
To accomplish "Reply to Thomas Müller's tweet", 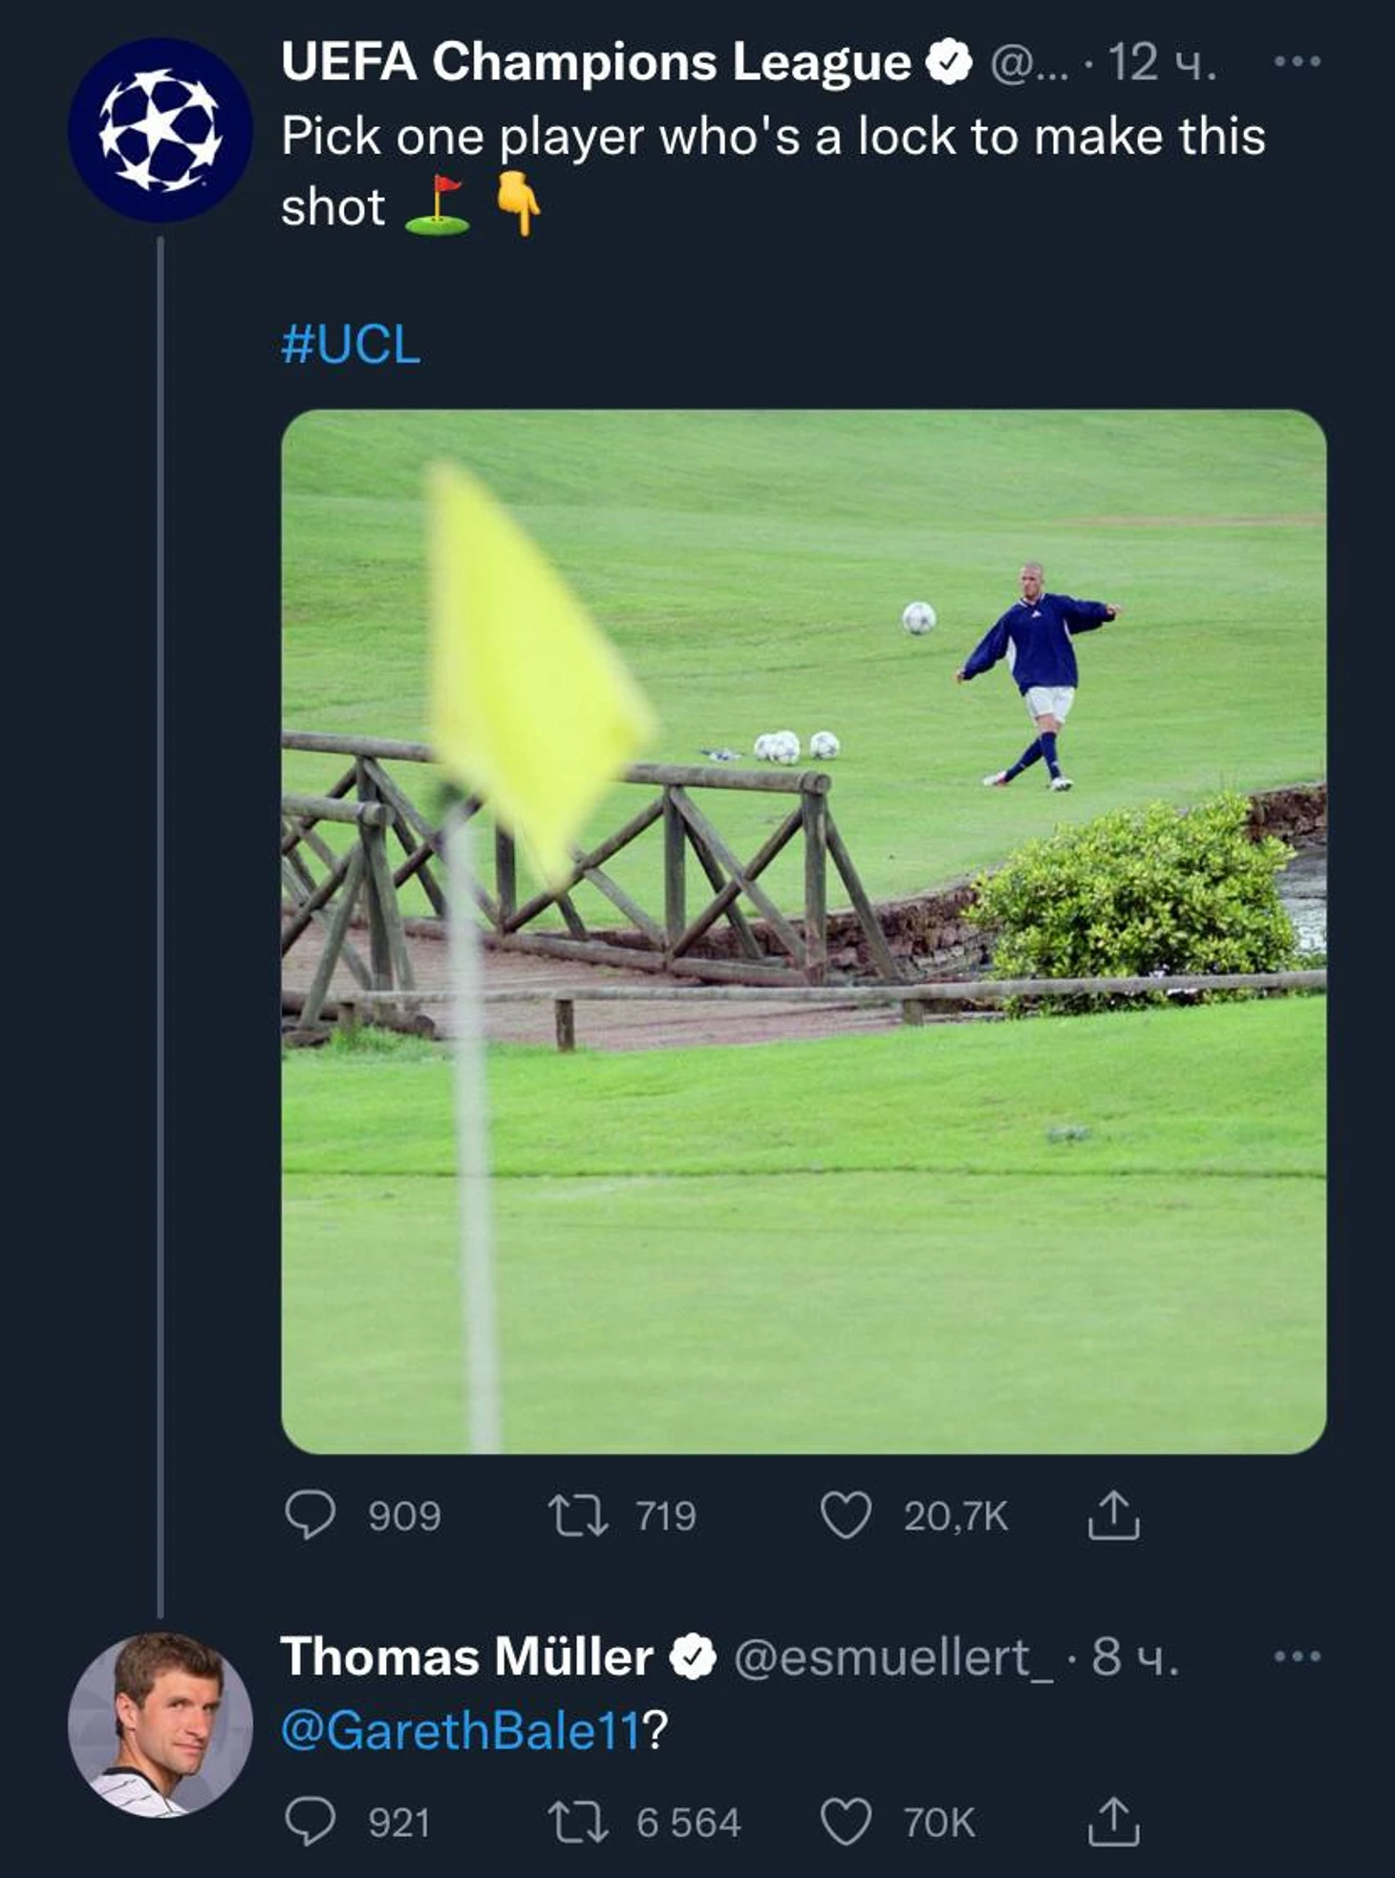I will pos(311,1823).
